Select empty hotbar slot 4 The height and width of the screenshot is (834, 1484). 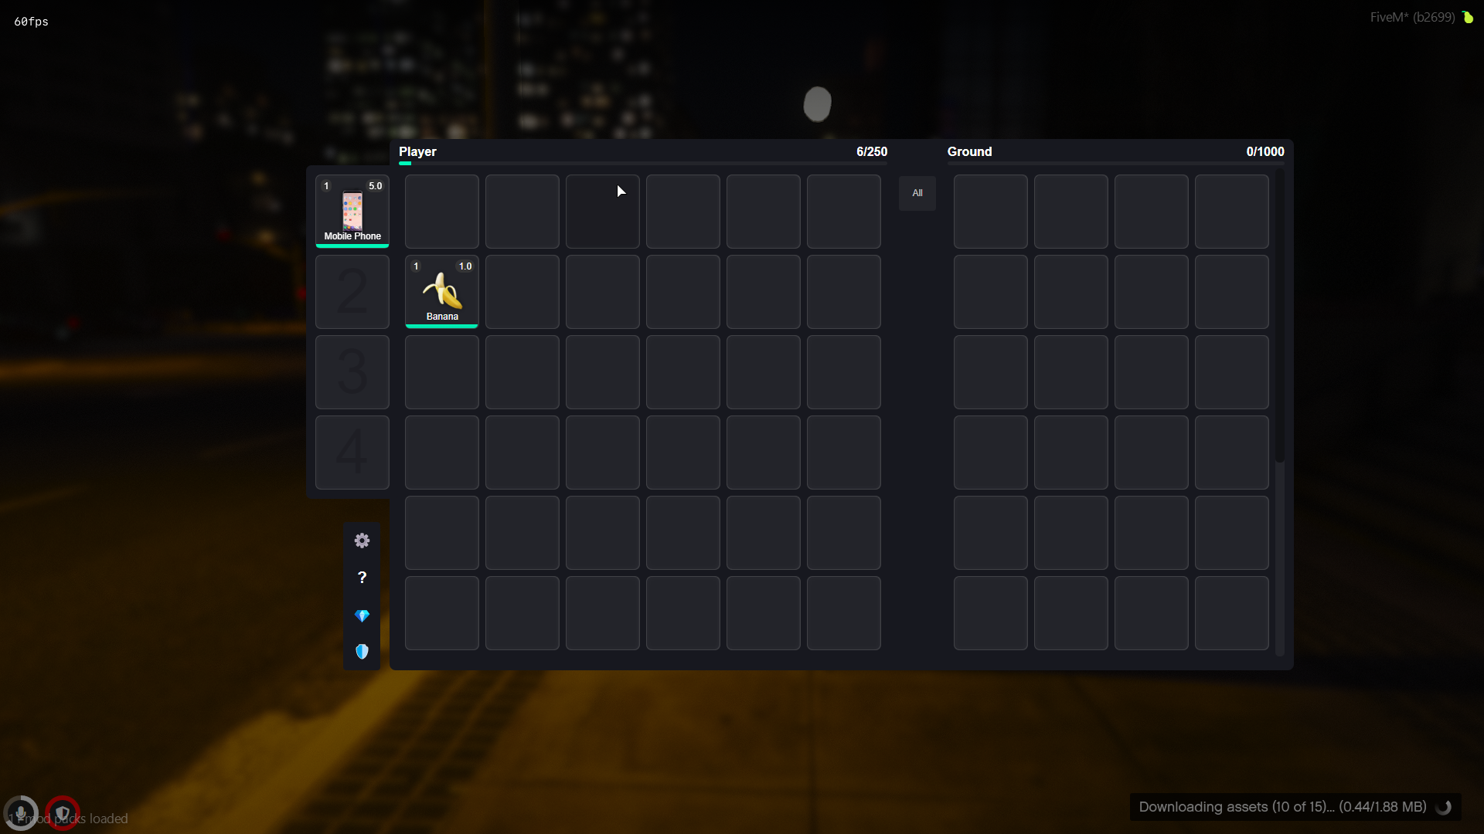pyautogui.click(x=352, y=452)
